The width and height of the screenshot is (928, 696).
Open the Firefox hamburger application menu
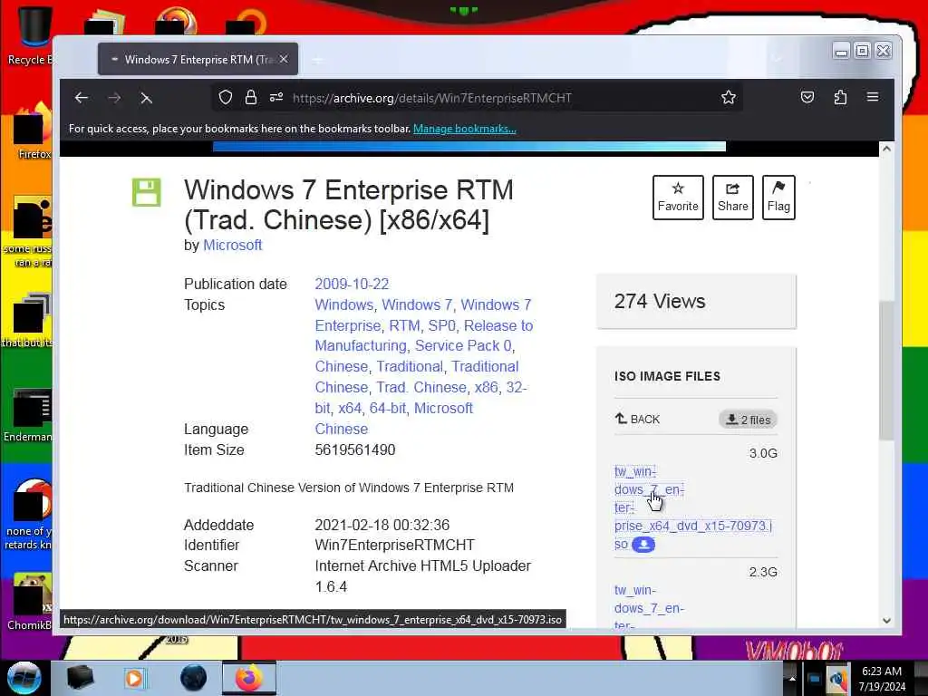click(x=873, y=97)
